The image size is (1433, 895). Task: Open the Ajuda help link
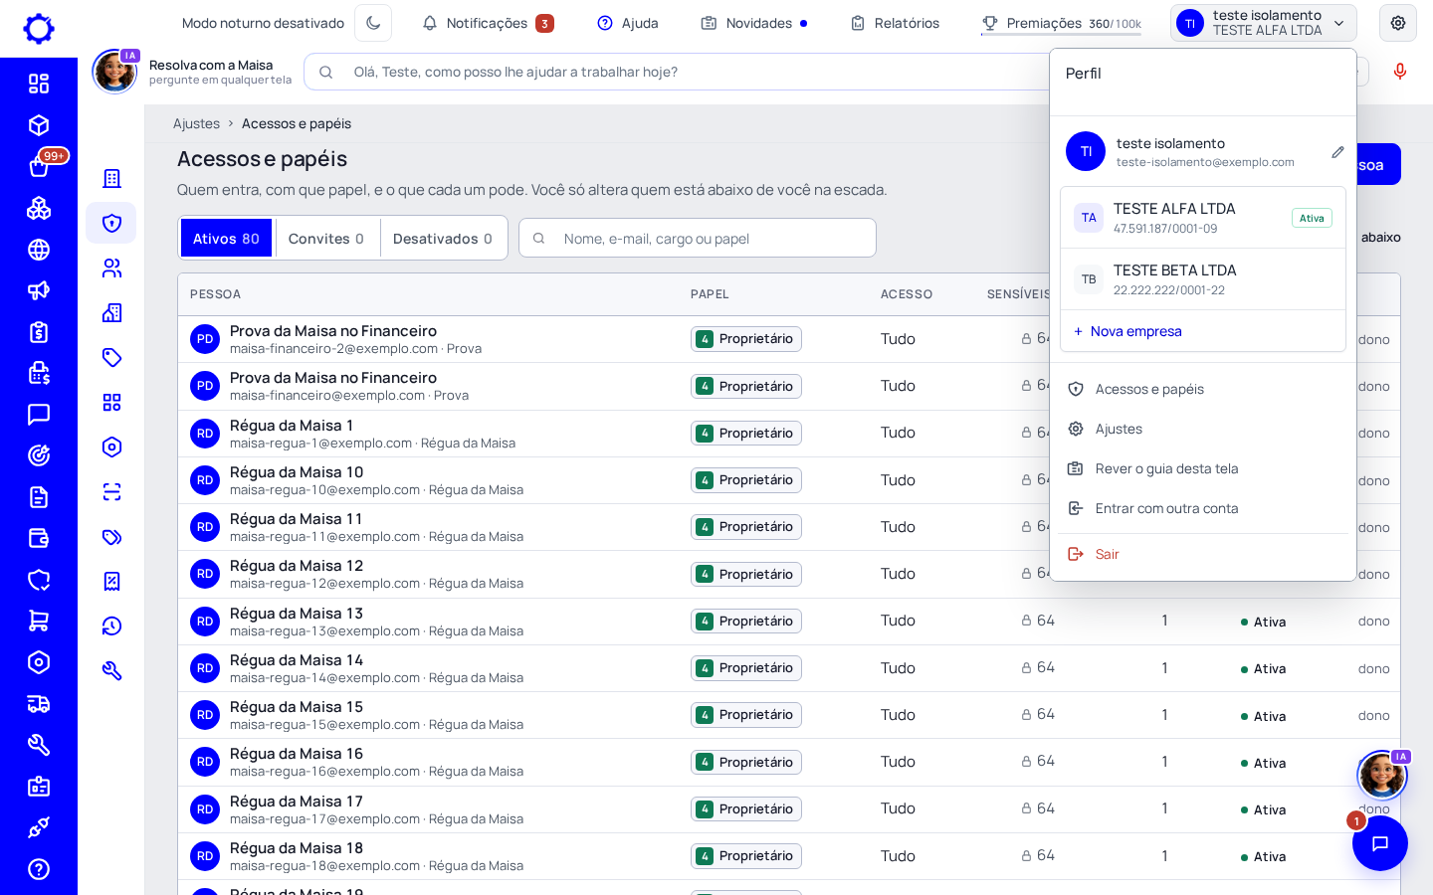click(x=628, y=23)
